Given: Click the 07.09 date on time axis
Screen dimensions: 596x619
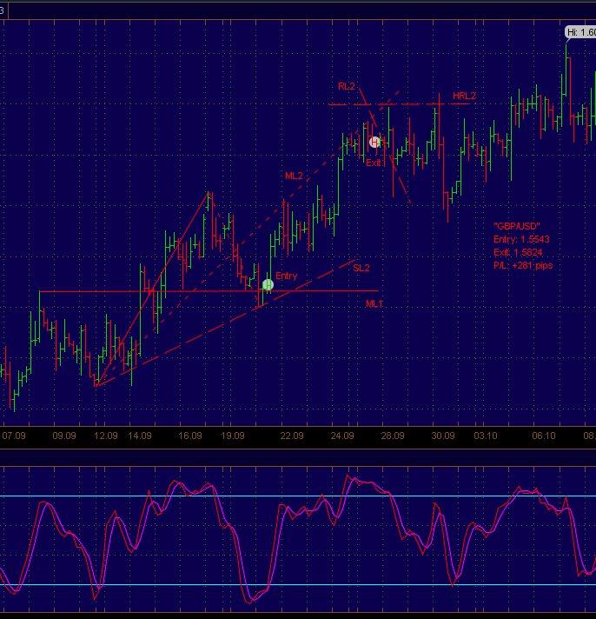Looking at the screenshot, I should [x=14, y=436].
